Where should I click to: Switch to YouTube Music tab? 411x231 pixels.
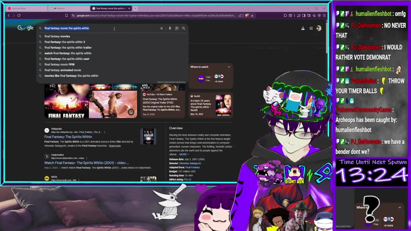click(27, 8)
